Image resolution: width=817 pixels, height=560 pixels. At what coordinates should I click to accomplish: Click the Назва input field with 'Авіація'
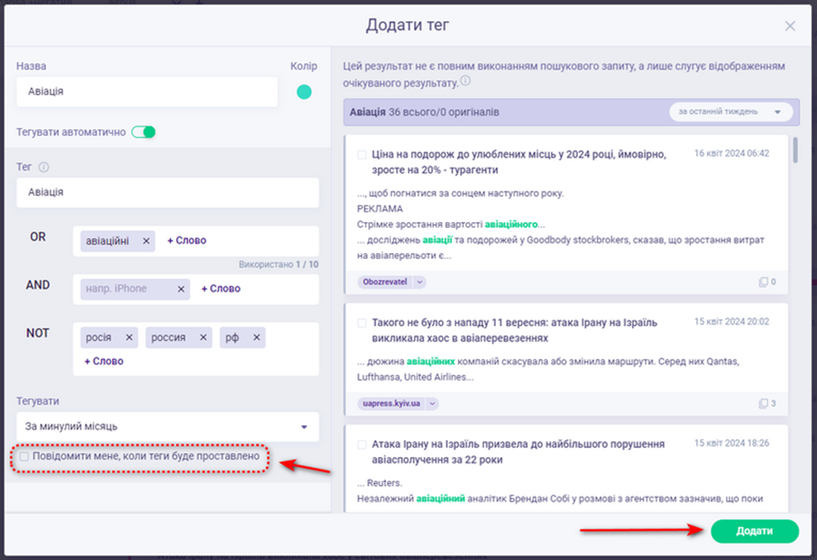(x=147, y=92)
